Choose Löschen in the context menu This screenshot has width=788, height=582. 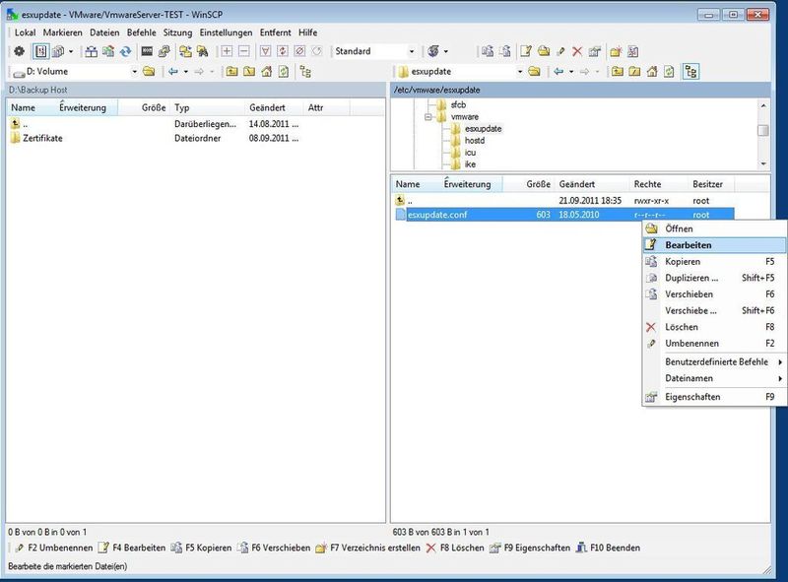coord(714,327)
